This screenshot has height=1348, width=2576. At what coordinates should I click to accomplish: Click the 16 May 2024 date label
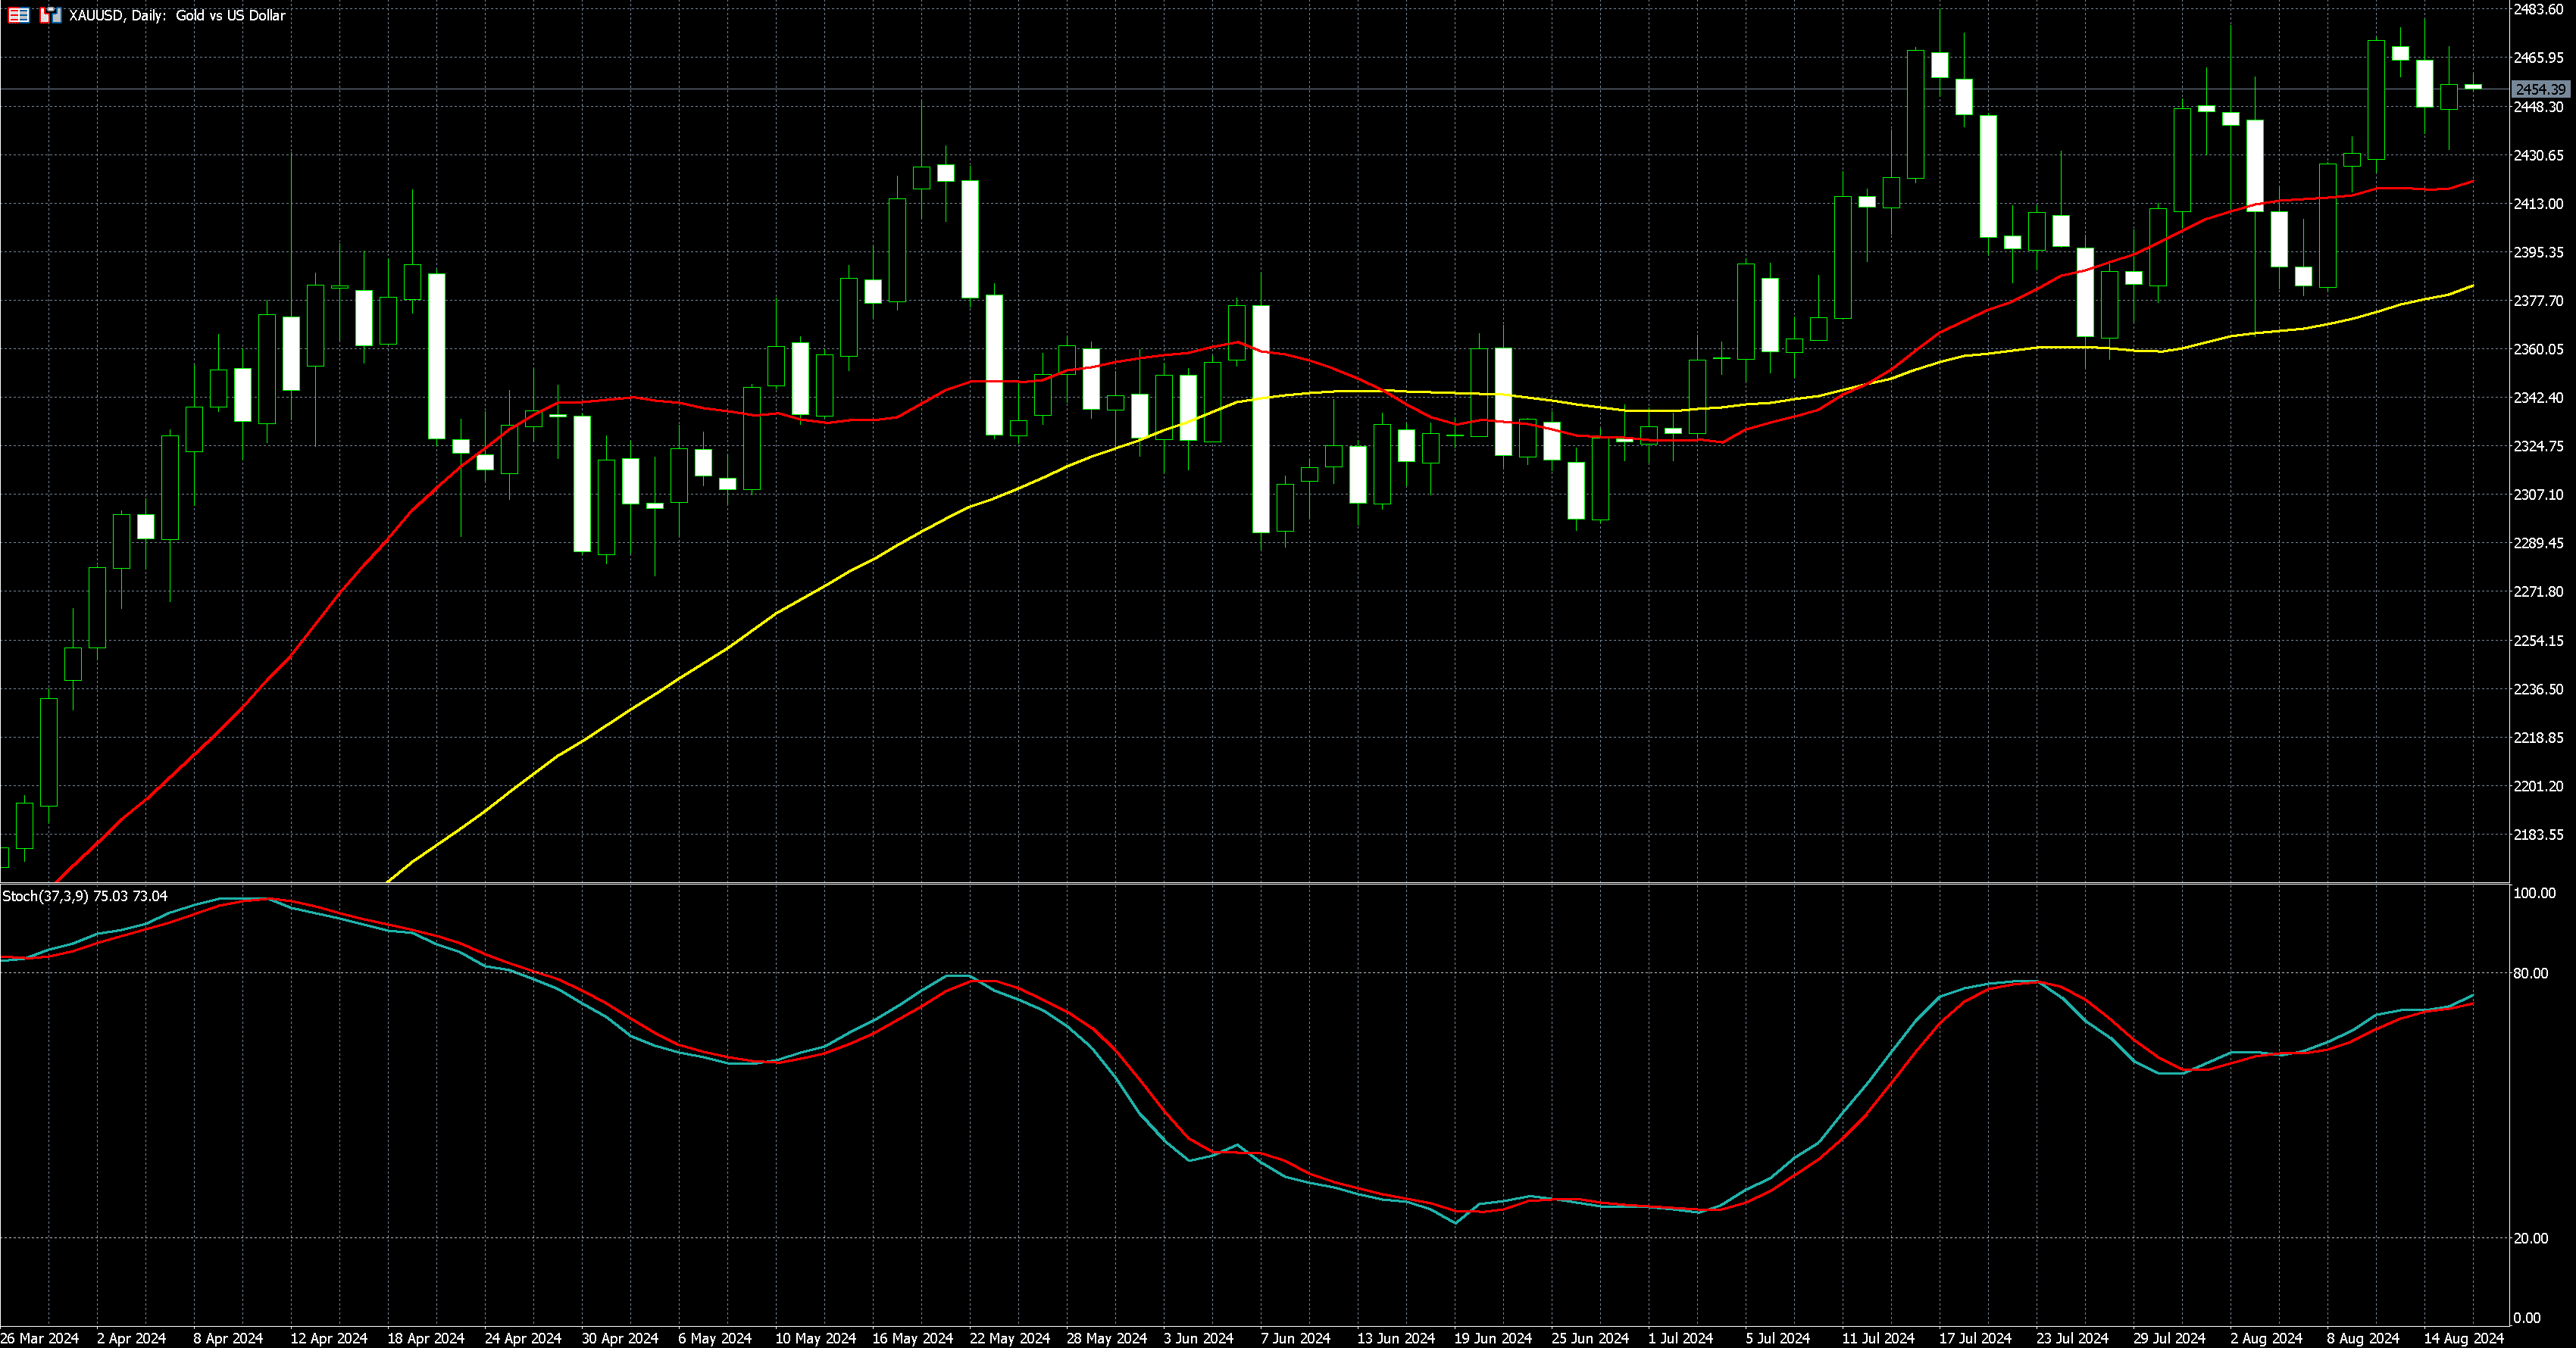click(x=912, y=1338)
